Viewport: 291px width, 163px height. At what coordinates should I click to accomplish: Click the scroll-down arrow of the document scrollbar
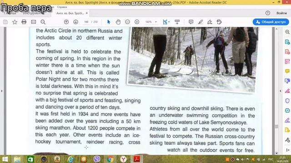point(276,153)
